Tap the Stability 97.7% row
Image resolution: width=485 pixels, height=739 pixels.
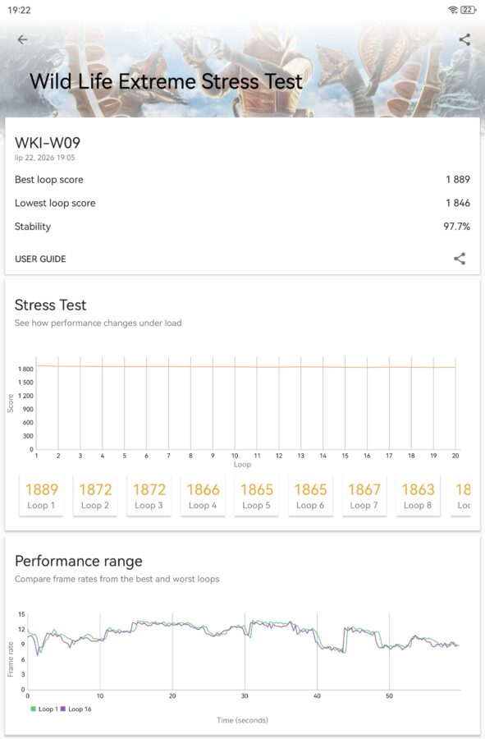243,227
